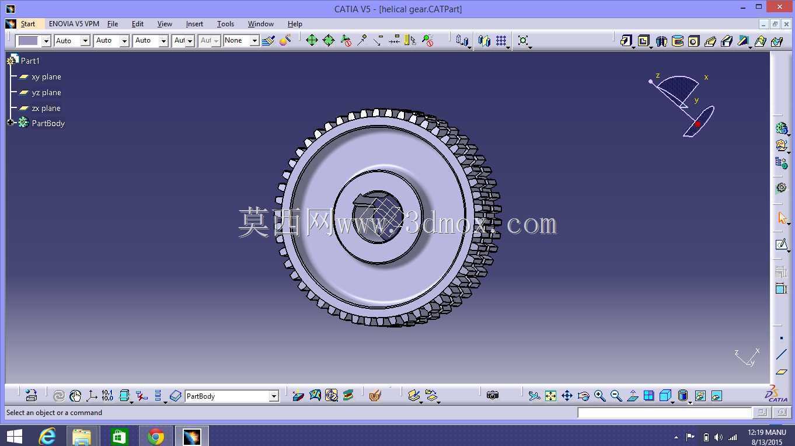Open Internet Explorer from the taskbar
Screen dimensions: 795x446
[x=47, y=436]
